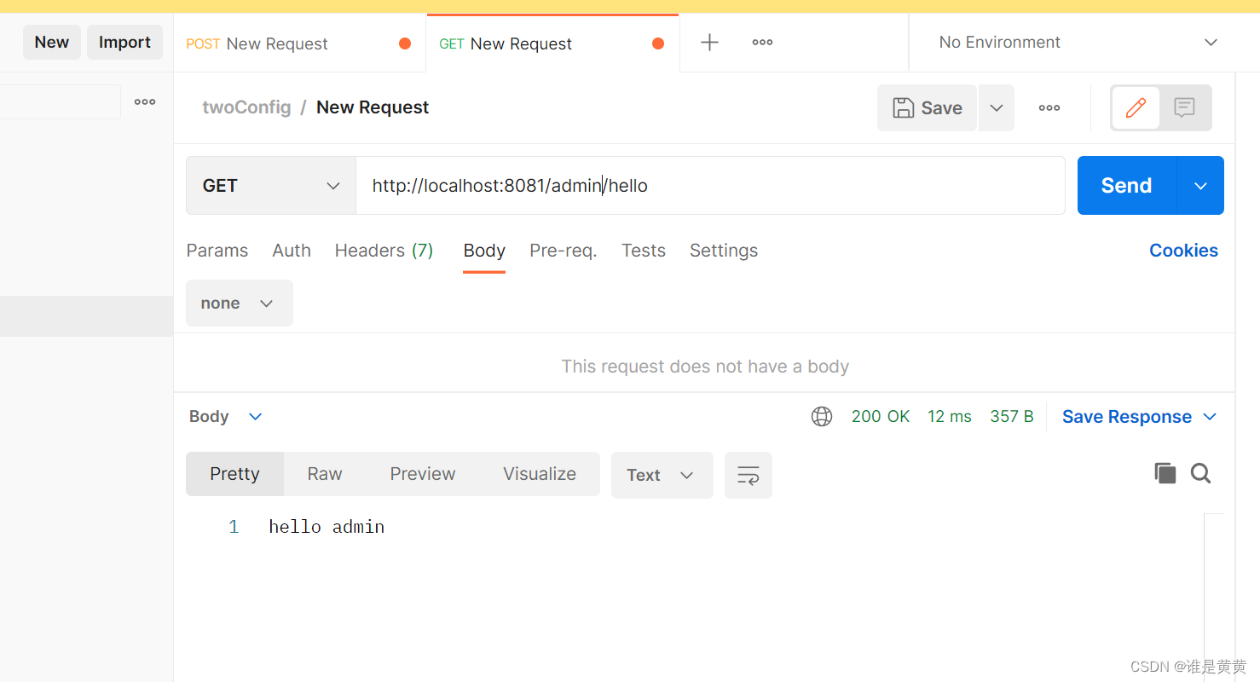Click the hello admin response line

(327, 527)
